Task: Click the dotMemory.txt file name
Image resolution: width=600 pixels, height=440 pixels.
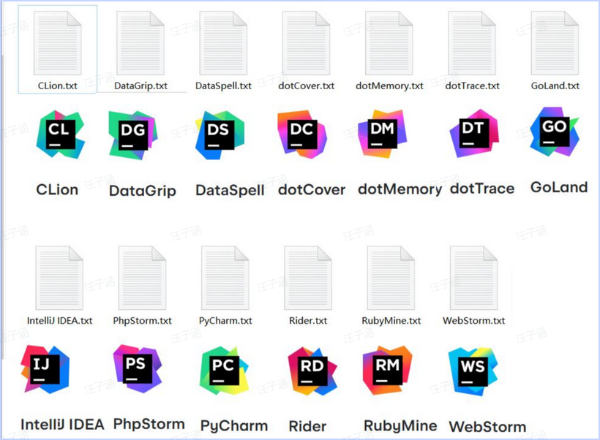Action: pyautogui.click(x=389, y=86)
